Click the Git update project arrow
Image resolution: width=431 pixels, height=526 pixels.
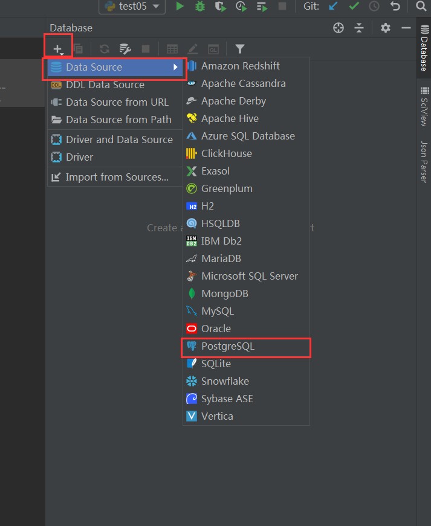point(333,7)
